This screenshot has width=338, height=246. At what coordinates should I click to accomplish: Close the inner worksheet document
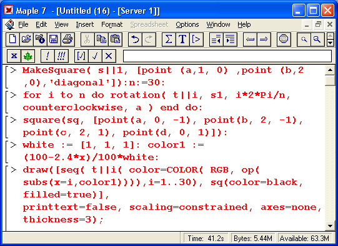330,25
